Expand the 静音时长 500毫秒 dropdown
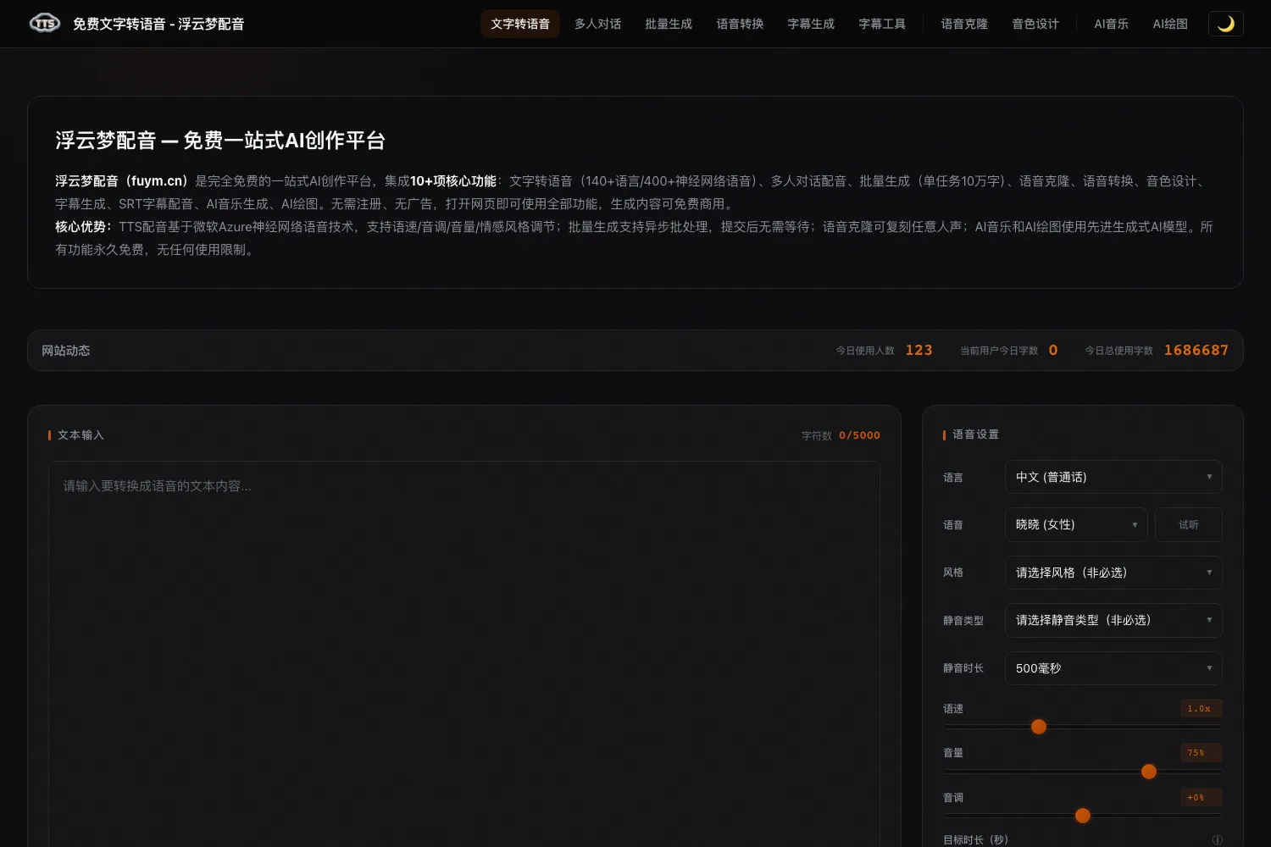Viewport: 1271px width, 847px height. pos(1113,668)
